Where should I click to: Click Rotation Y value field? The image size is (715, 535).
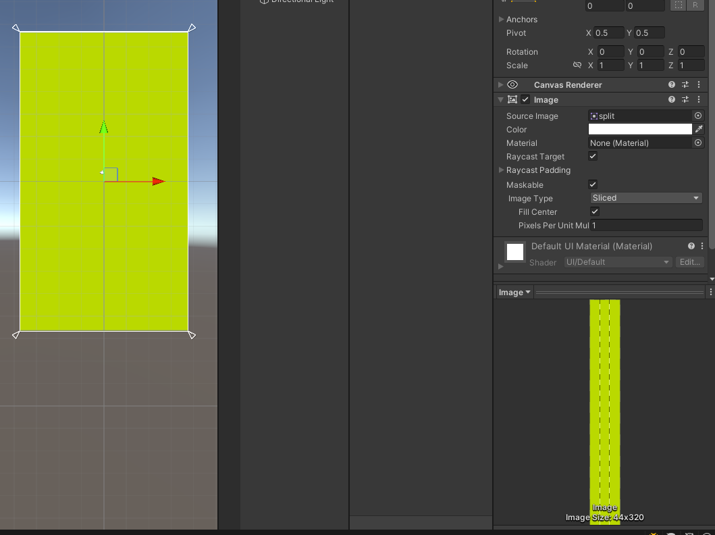[651, 52]
